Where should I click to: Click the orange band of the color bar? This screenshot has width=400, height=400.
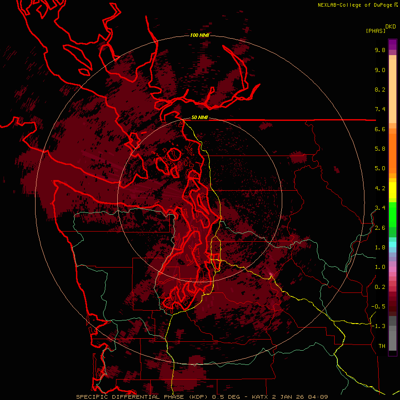pyautogui.click(x=392, y=154)
